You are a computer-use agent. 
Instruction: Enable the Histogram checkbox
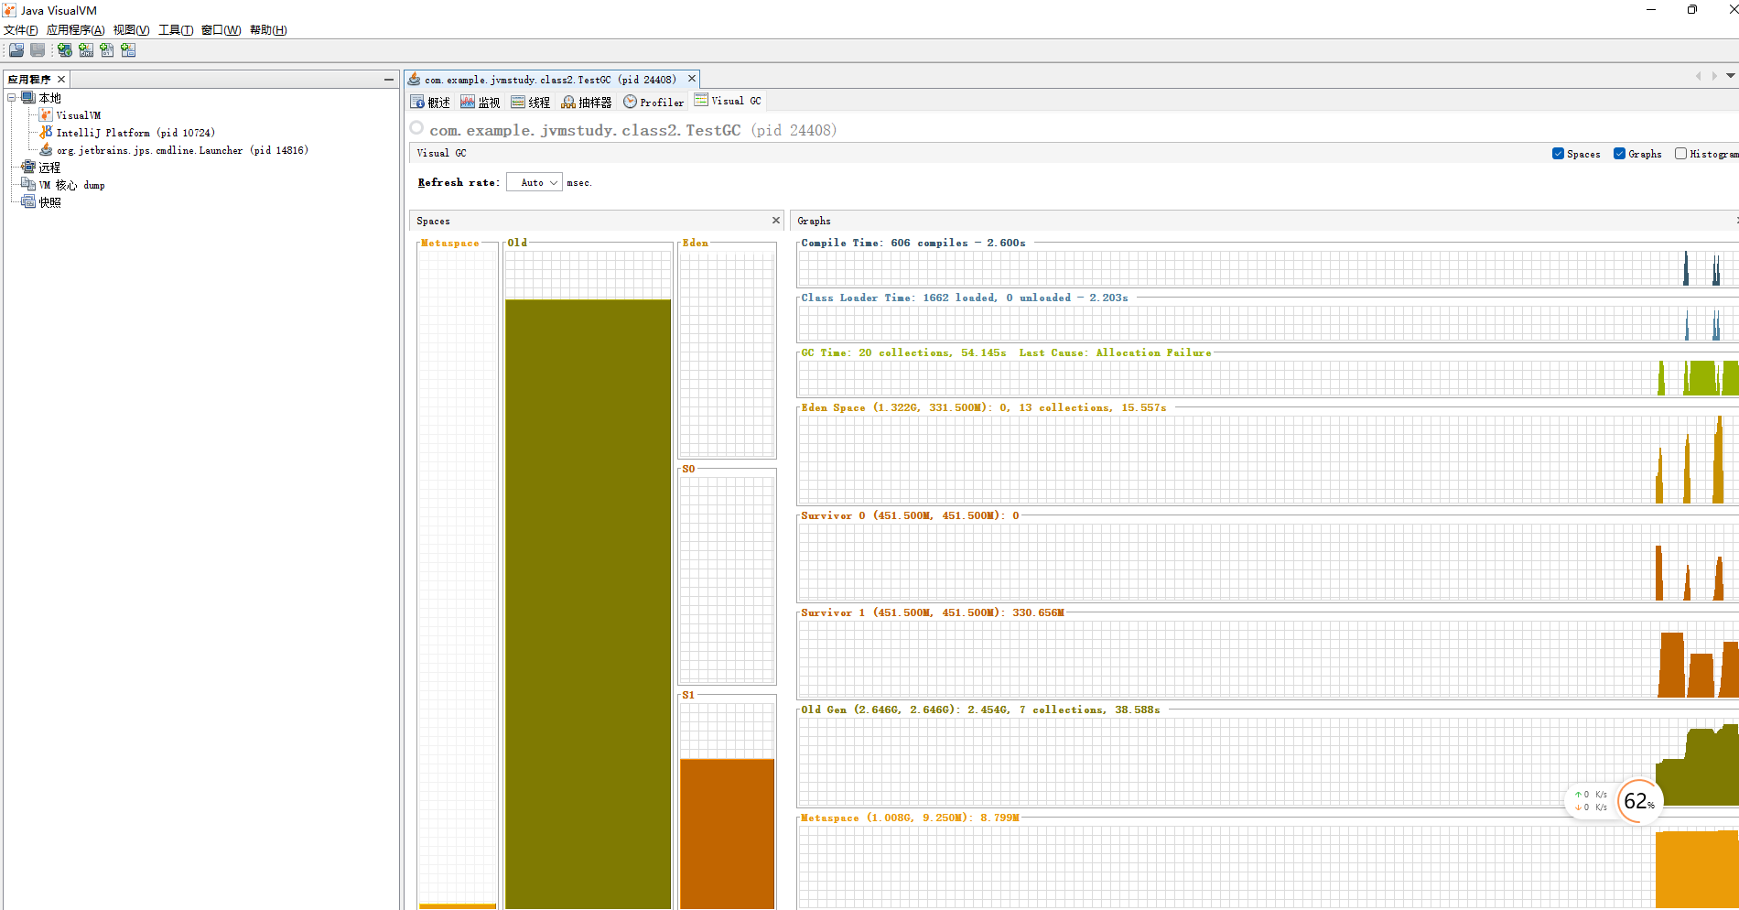[1680, 154]
